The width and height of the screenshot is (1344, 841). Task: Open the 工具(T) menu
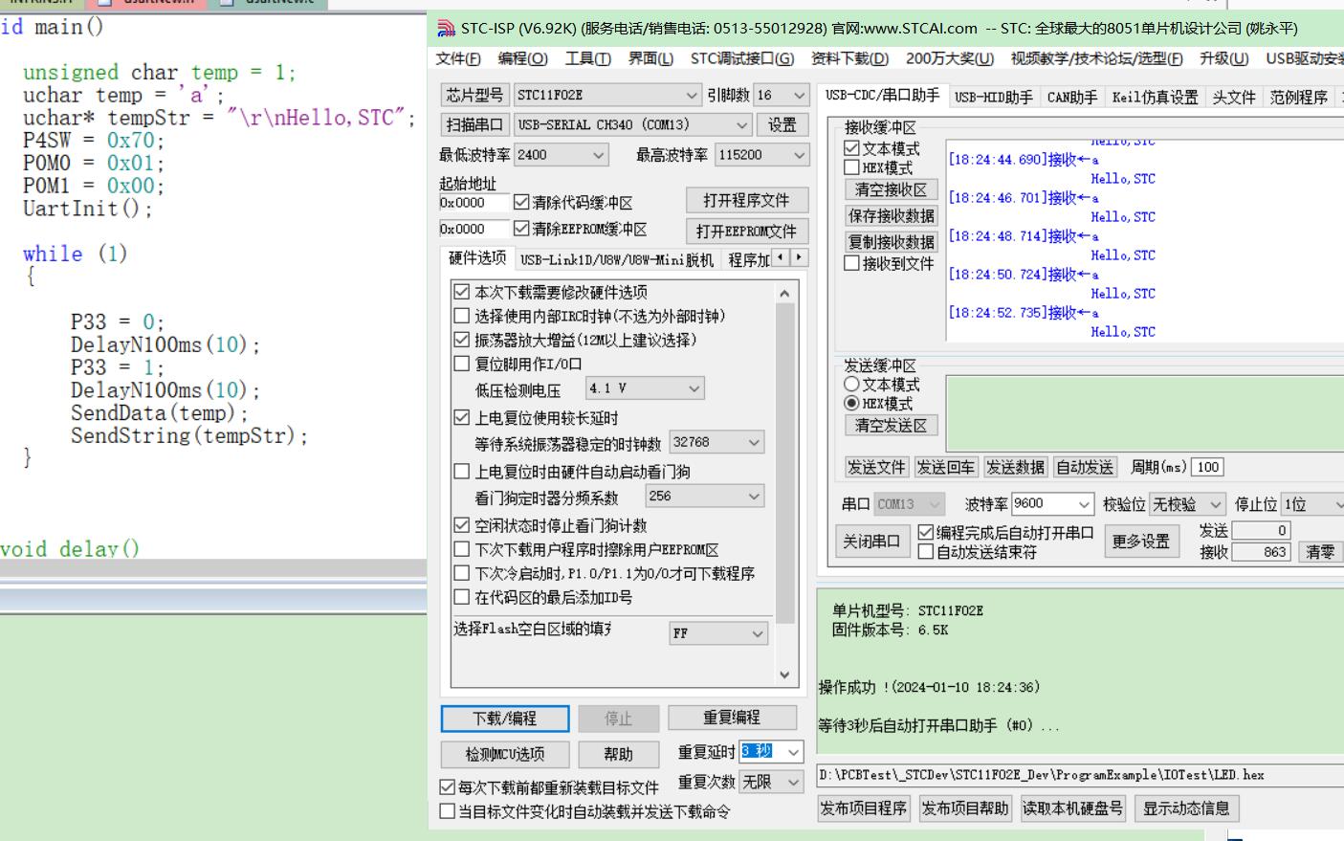tap(587, 58)
